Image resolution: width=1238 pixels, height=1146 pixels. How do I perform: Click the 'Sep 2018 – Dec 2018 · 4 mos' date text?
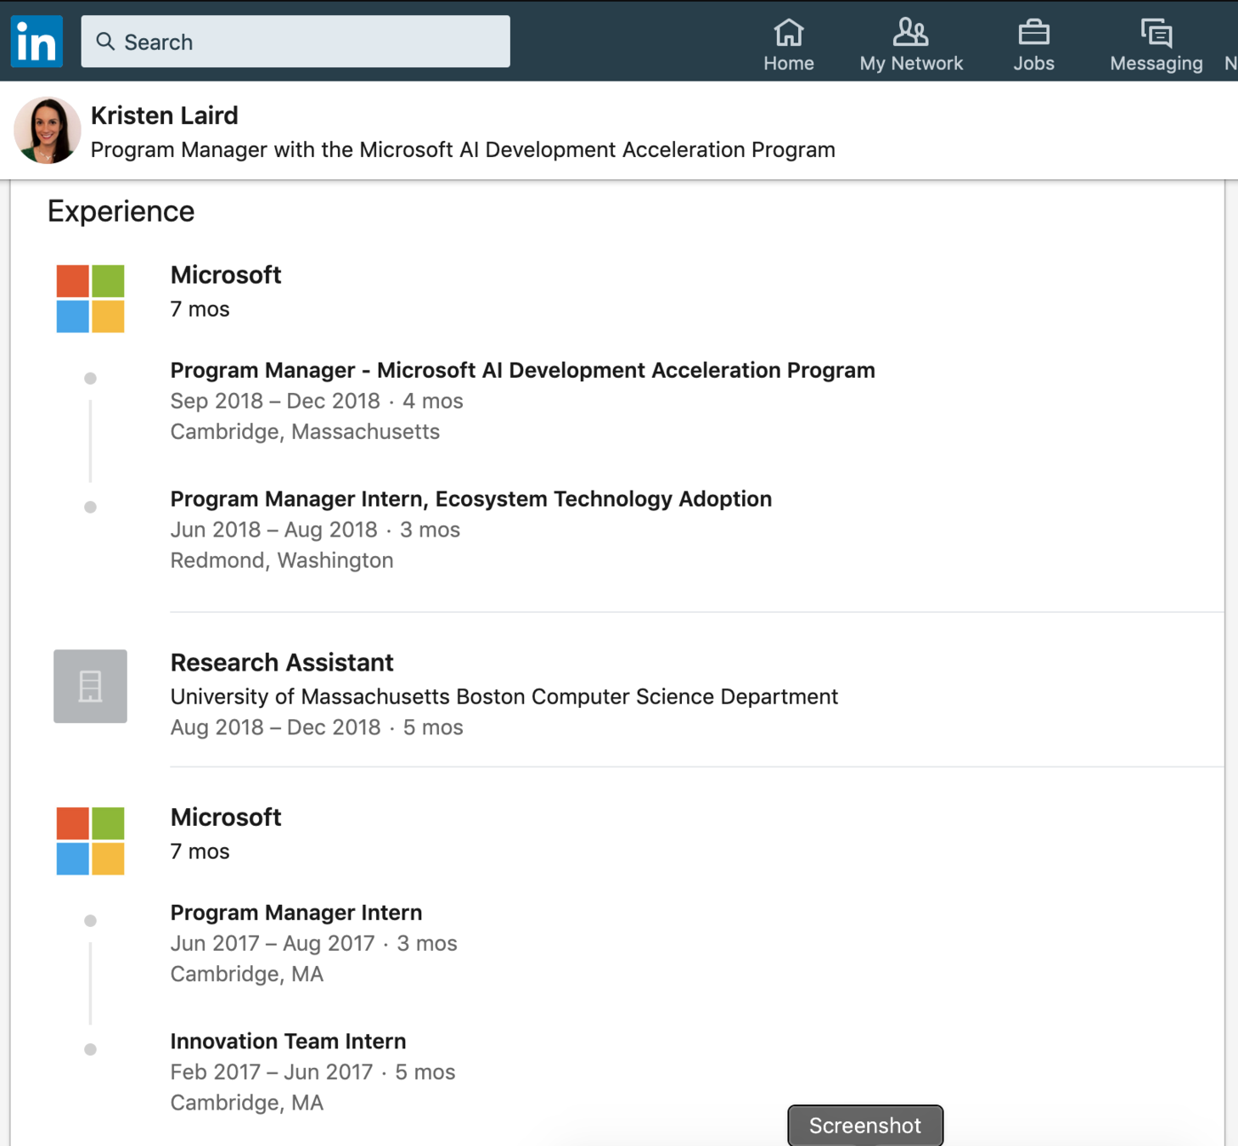[317, 401]
